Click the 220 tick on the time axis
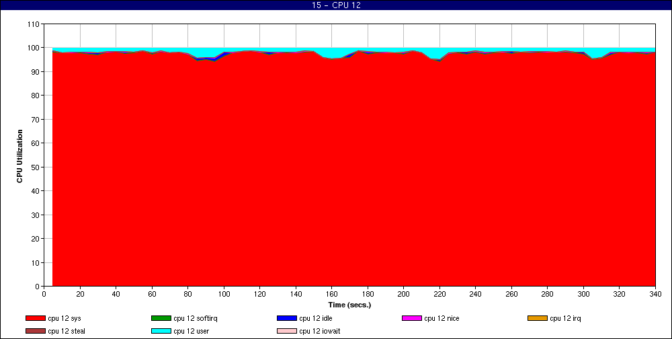The height and width of the screenshot is (339, 672). 439,295
